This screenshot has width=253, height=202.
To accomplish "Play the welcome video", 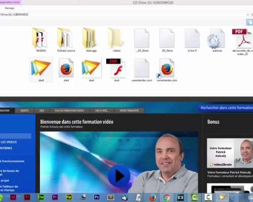I will click(119, 176).
